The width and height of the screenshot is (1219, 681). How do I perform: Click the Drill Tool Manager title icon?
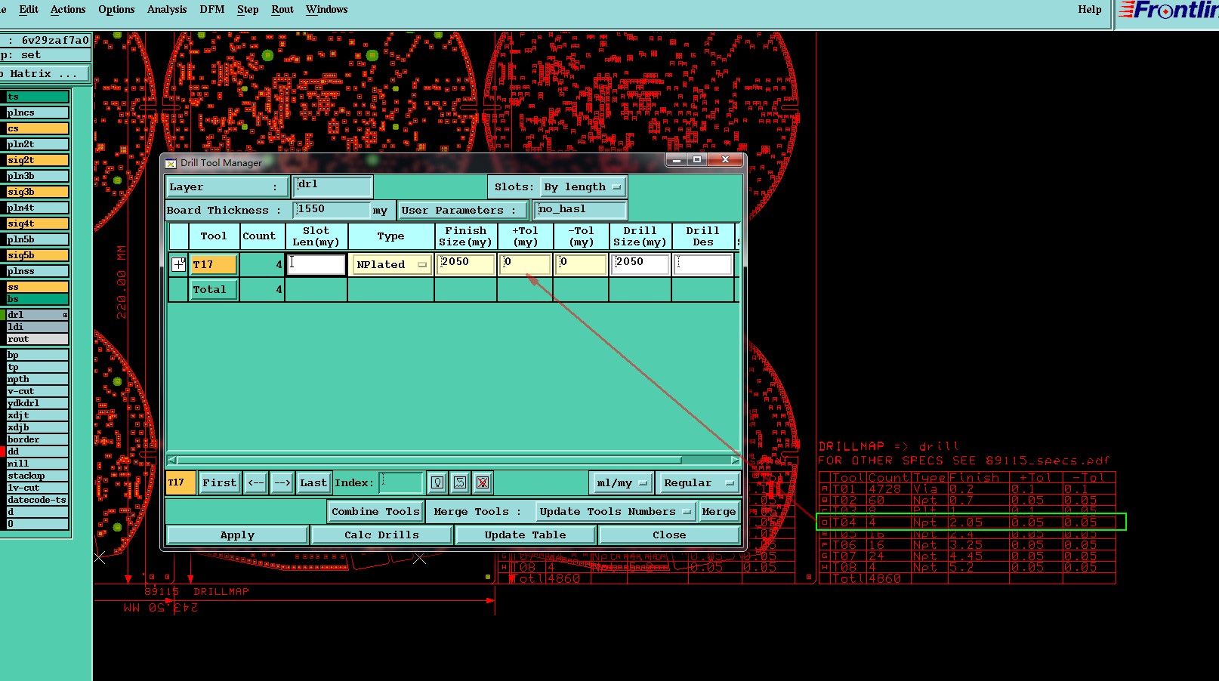pyautogui.click(x=171, y=162)
